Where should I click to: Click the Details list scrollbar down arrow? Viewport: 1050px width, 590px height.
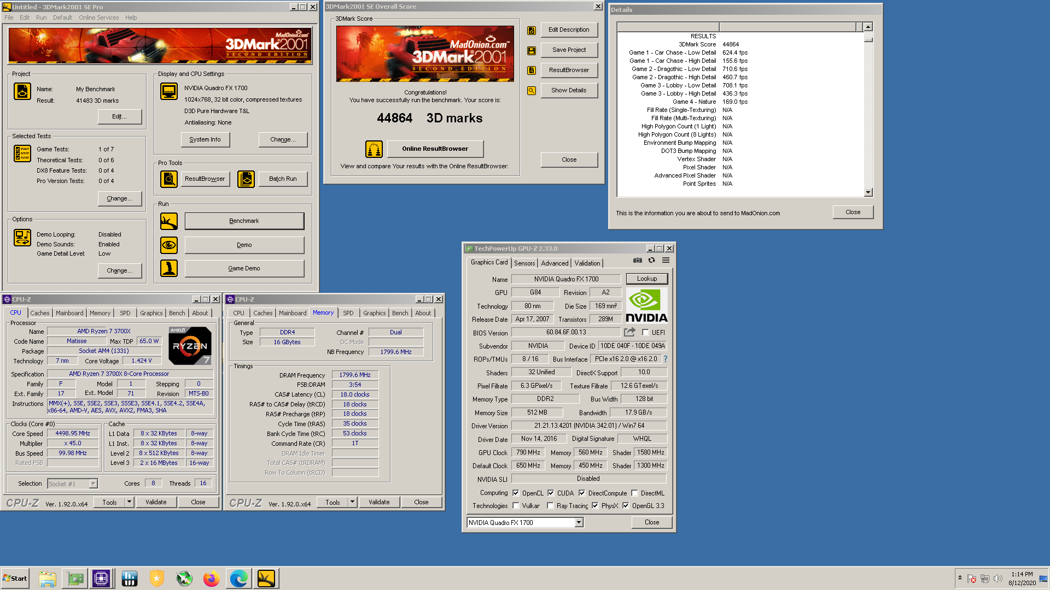click(x=868, y=192)
